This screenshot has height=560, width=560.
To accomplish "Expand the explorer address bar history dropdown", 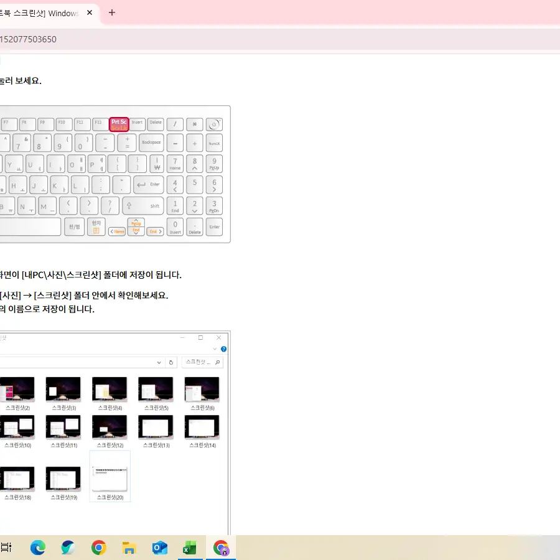I will (159, 362).
